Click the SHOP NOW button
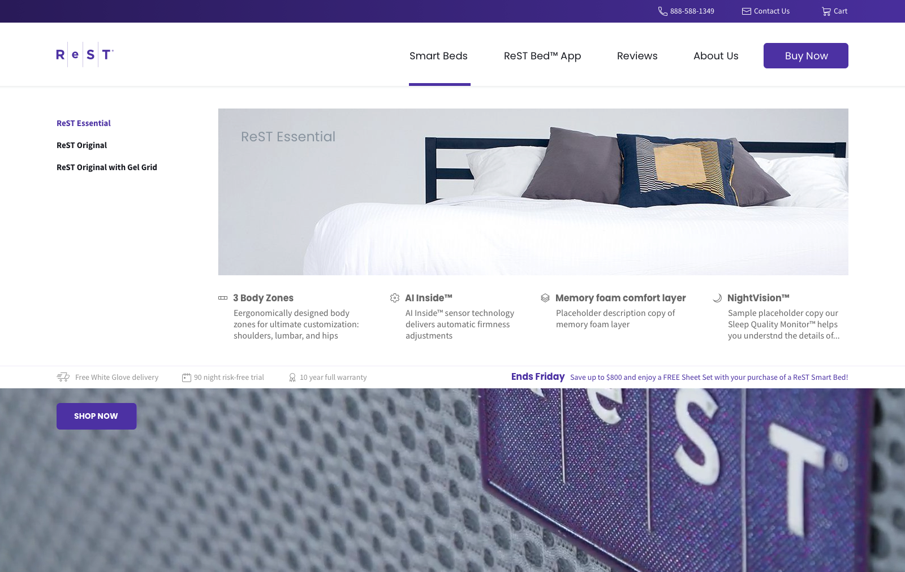Image resolution: width=905 pixels, height=572 pixels. (96, 416)
